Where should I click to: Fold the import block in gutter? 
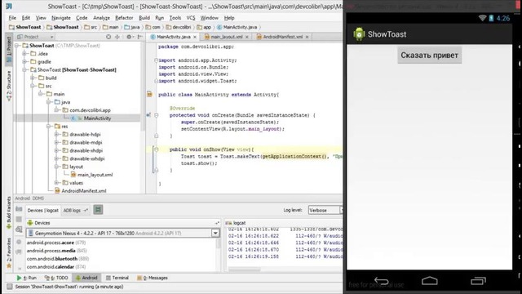coord(156,60)
